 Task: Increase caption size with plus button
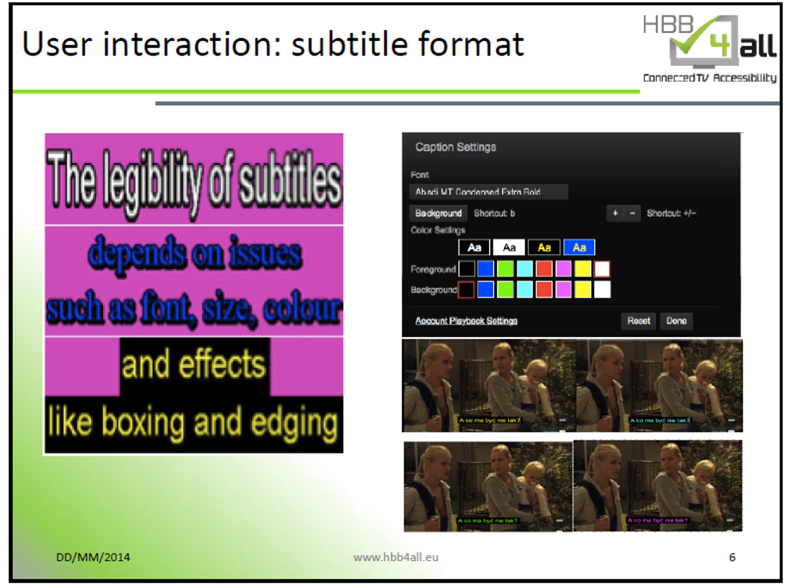615,213
